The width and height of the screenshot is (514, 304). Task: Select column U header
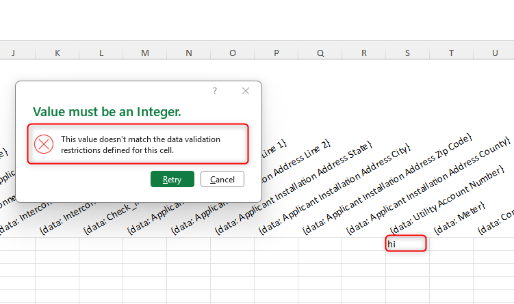click(x=495, y=53)
